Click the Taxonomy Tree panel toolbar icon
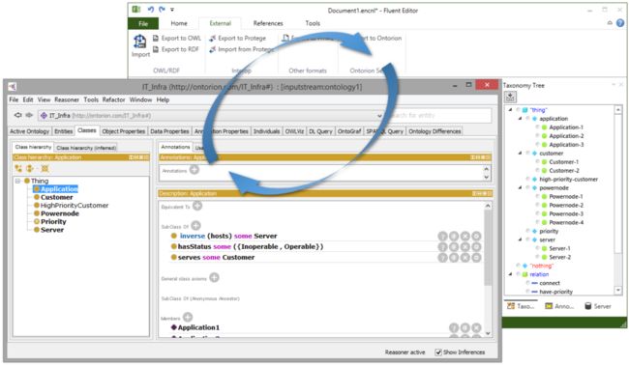The width and height of the screenshot is (629, 366). coord(510,97)
